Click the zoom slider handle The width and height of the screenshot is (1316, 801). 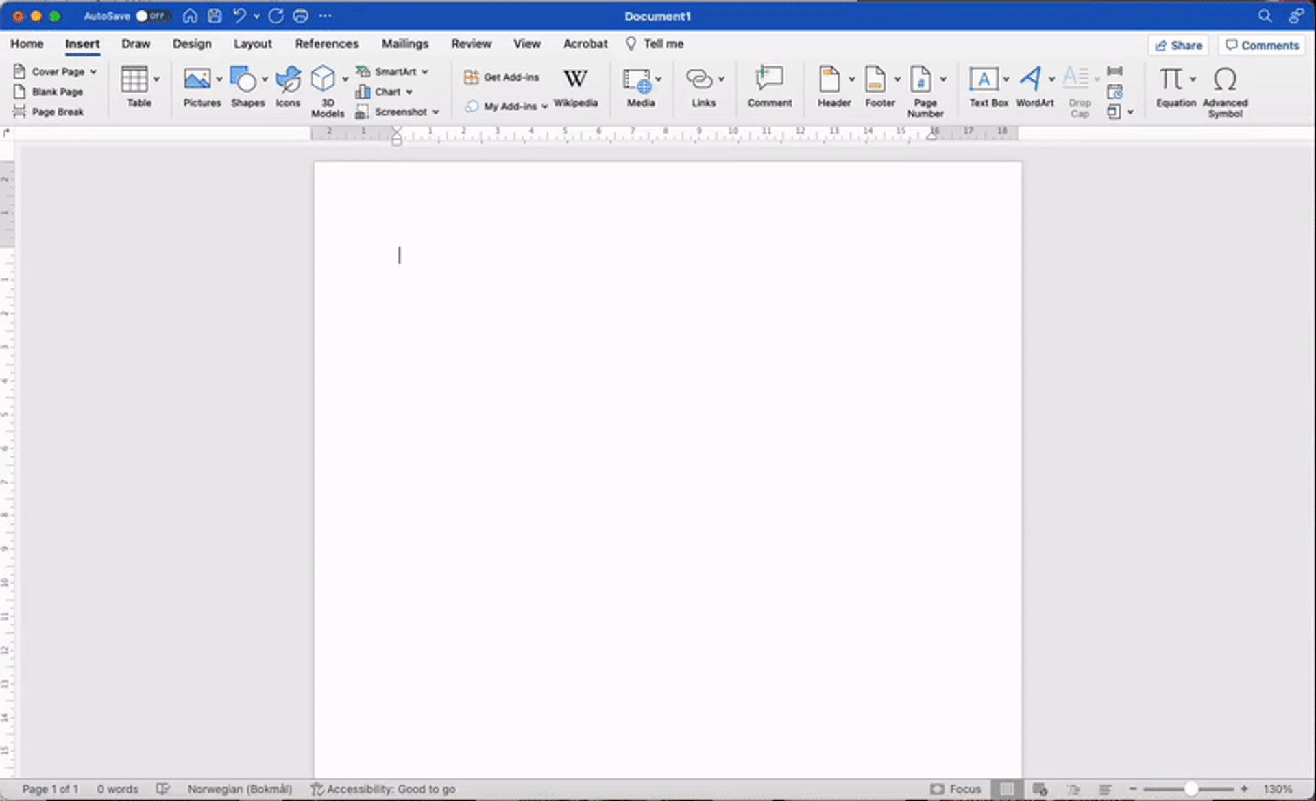[1191, 789]
